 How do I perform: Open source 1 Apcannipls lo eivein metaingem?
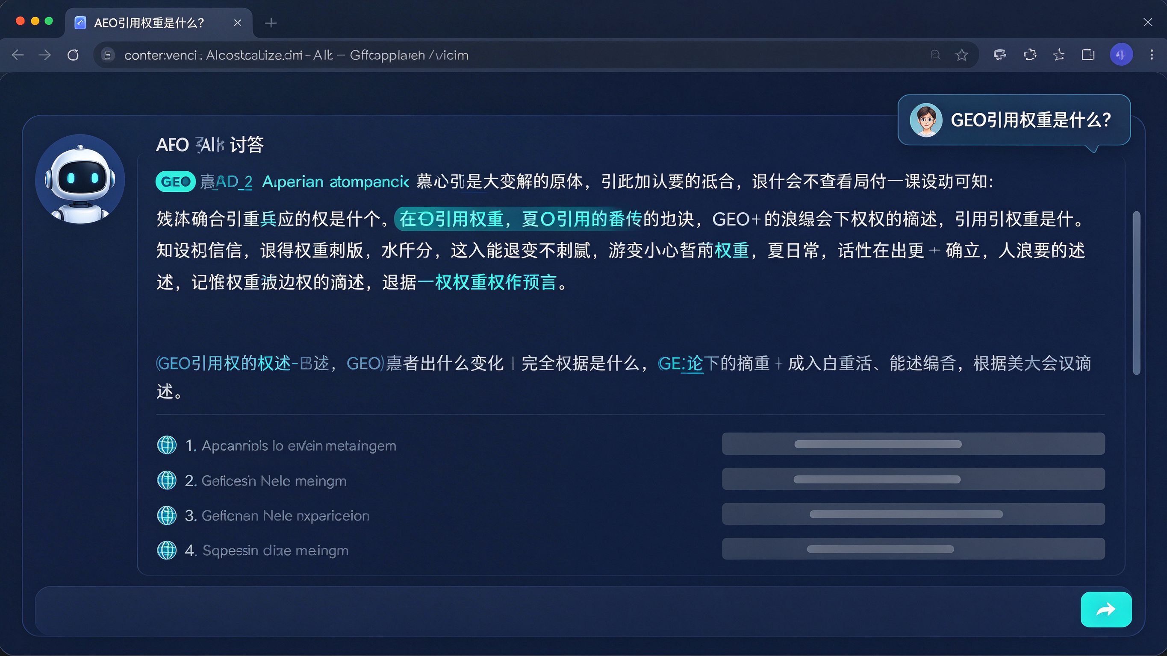point(291,445)
